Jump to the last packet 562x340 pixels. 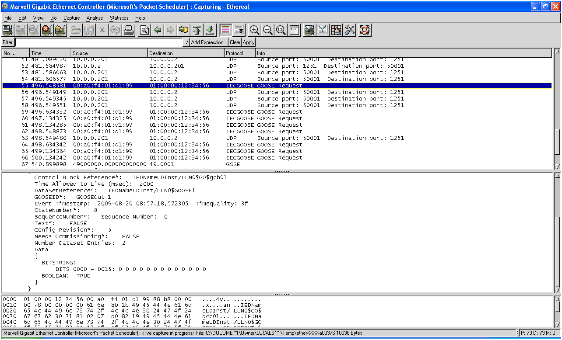210,30
